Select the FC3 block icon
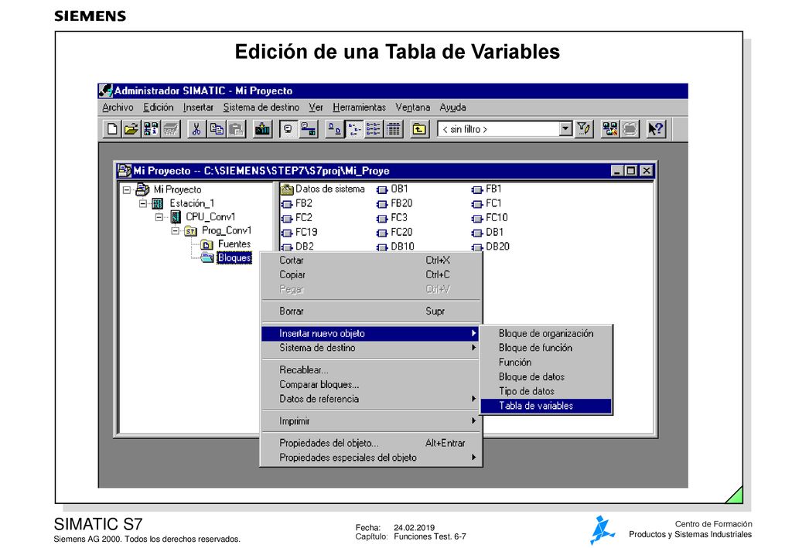This screenshot has width=792, height=548. tap(382, 219)
